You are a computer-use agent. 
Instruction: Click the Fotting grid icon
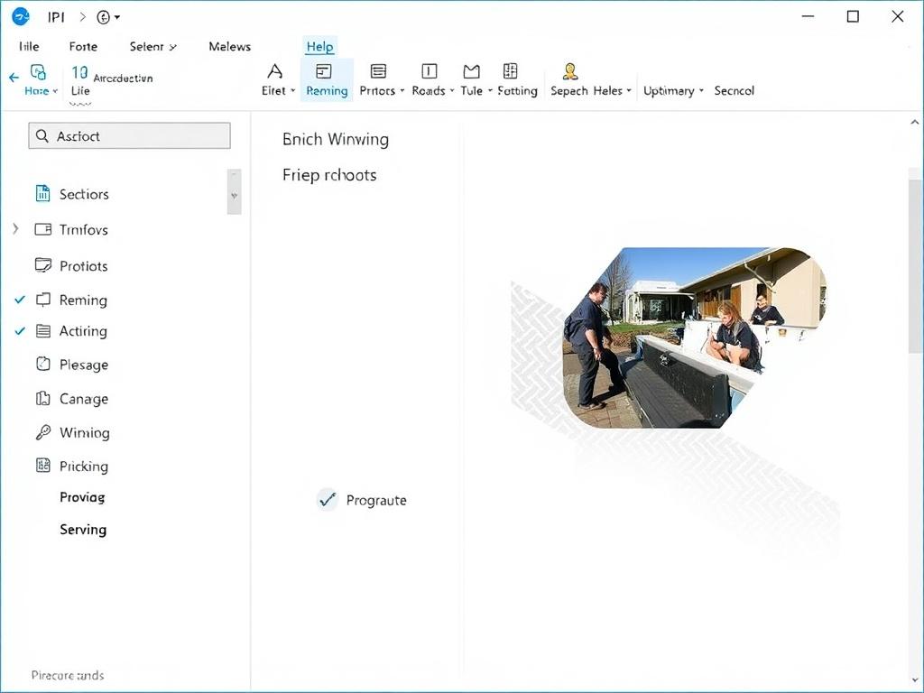[511, 70]
